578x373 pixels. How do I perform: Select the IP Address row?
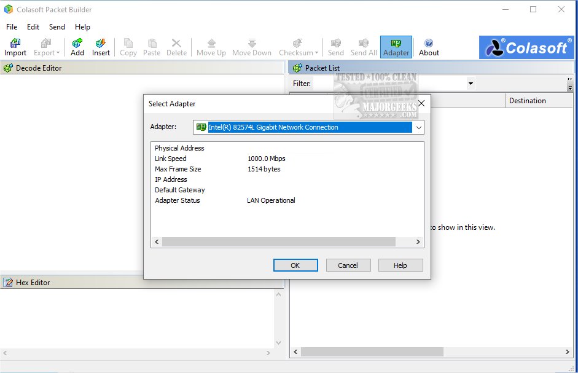287,179
